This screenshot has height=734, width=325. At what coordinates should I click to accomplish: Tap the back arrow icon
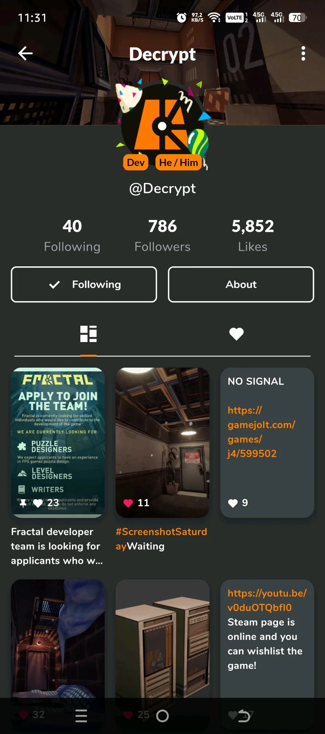(25, 54)
